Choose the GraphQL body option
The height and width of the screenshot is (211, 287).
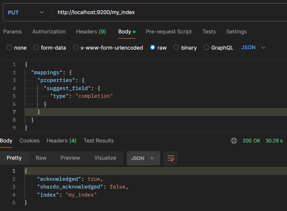tap(206, 47)
